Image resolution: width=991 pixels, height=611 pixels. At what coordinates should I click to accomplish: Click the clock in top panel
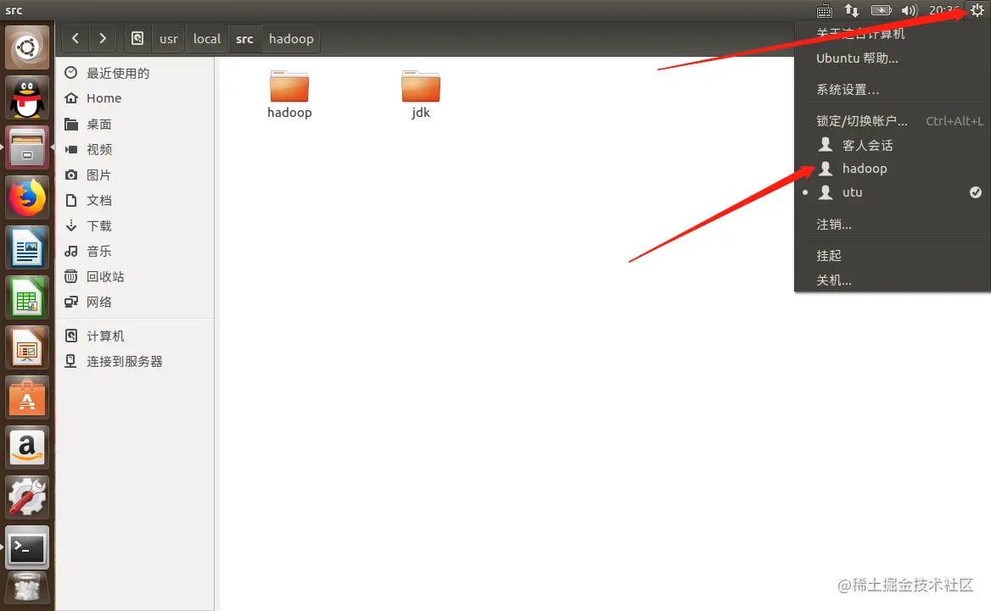point(944,10)
